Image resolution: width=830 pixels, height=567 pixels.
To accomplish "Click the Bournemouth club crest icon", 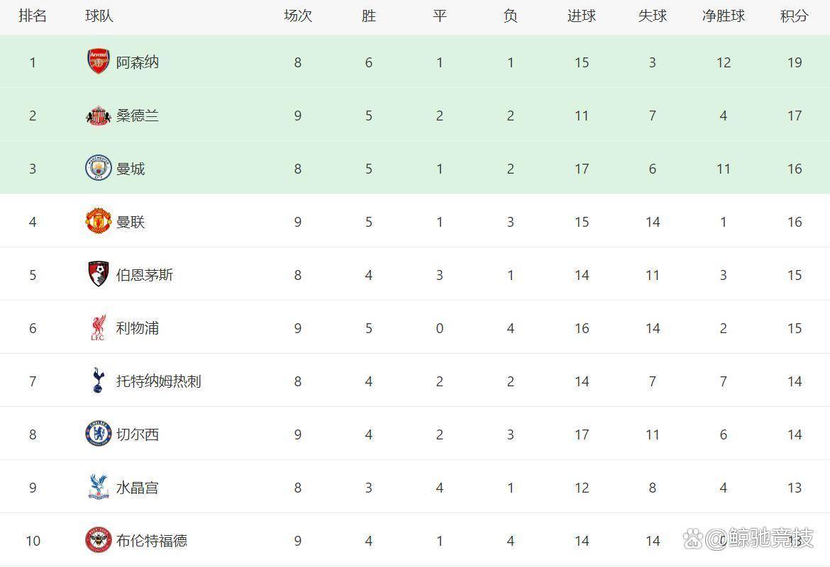I will pyautogui.click(x=98, y=274).
